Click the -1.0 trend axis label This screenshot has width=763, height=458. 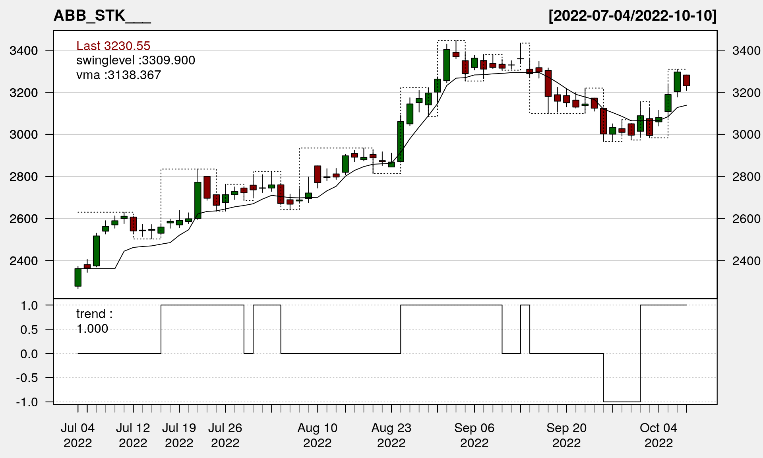click(27, 402)
